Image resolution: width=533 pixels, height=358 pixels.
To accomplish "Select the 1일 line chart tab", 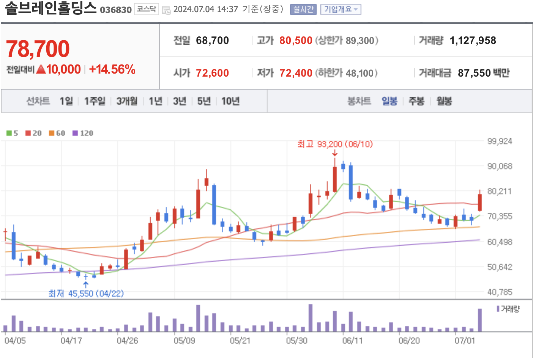I will pos(66,101).
